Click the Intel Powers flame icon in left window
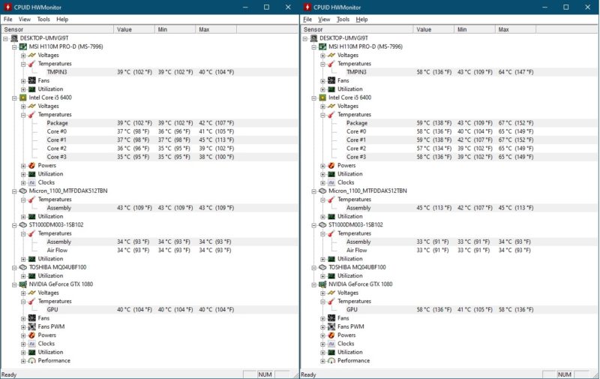Viewport: 600px width, 379px height. tap(31, 165)
